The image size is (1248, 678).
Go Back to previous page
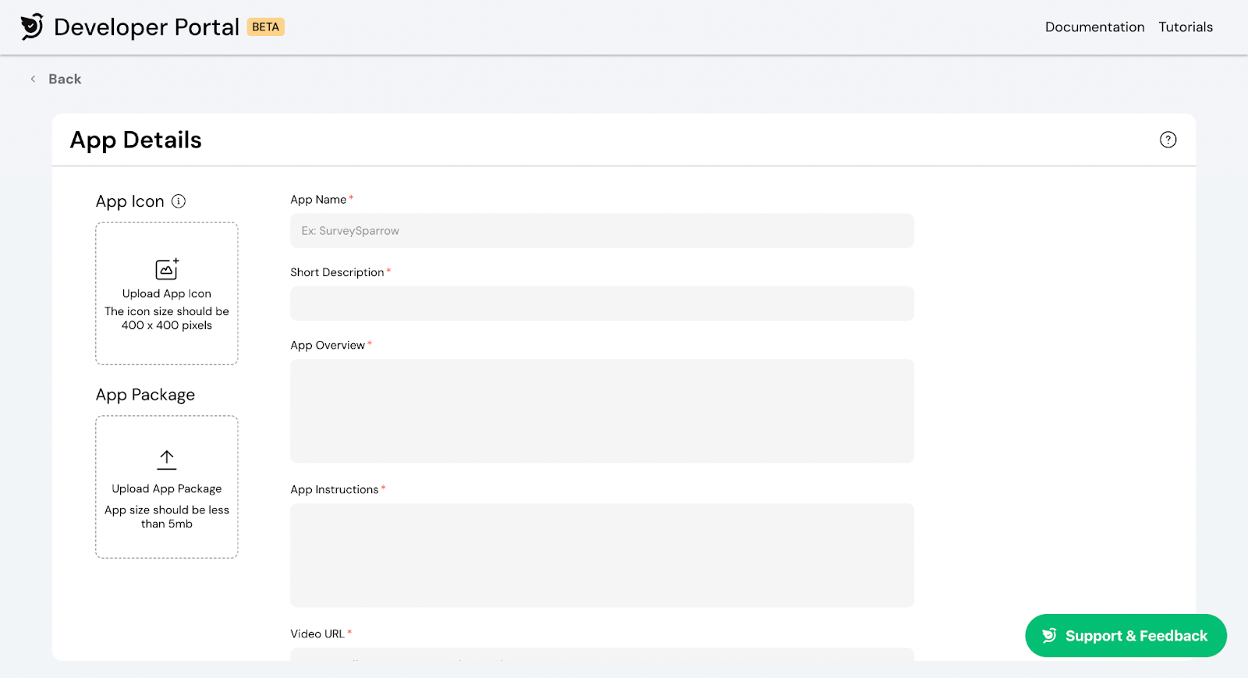(65, 79)
